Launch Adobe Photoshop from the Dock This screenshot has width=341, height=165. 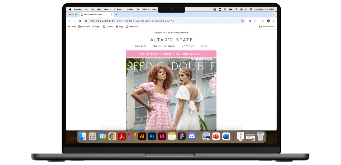tap(152, 136)
